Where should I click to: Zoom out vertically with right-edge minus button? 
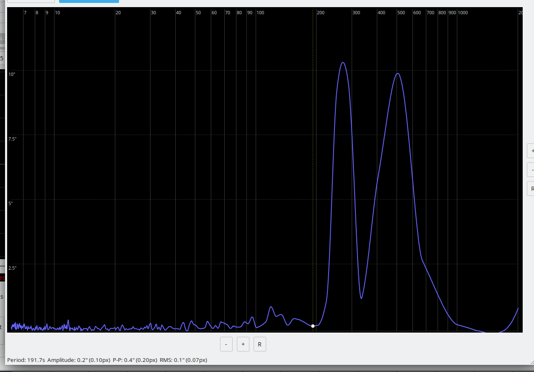pos(531,169)
